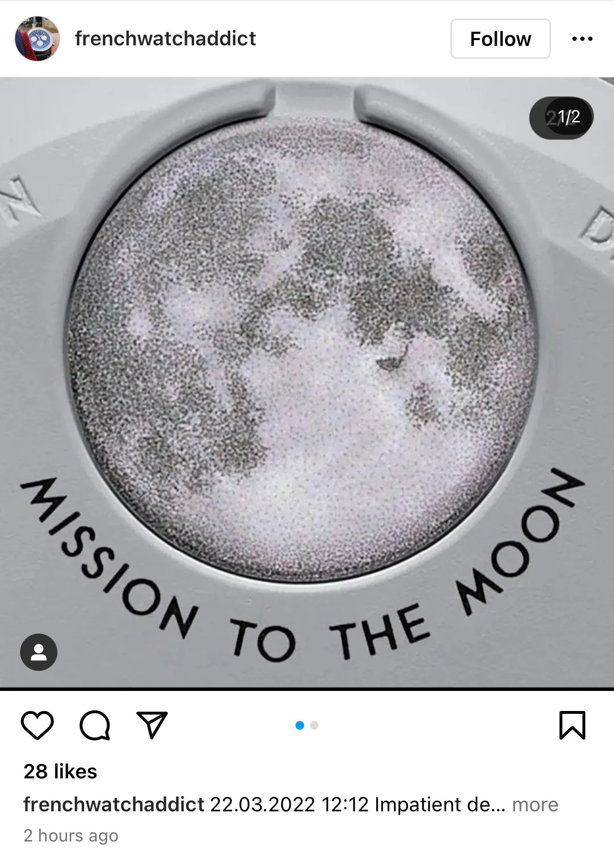This screenshot has width=614, height=851.
Task: Like the post with heart icon
Action: (37, 725)
